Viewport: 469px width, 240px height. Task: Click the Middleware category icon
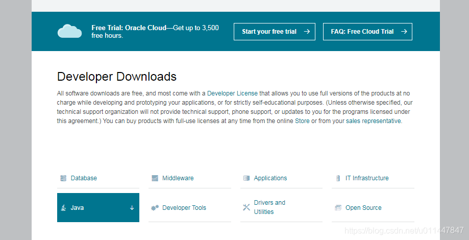click(155, 178)
